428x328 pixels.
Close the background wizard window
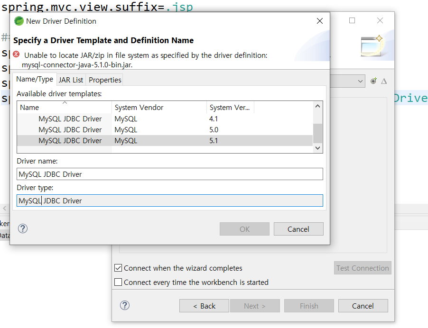coord(380,20)
